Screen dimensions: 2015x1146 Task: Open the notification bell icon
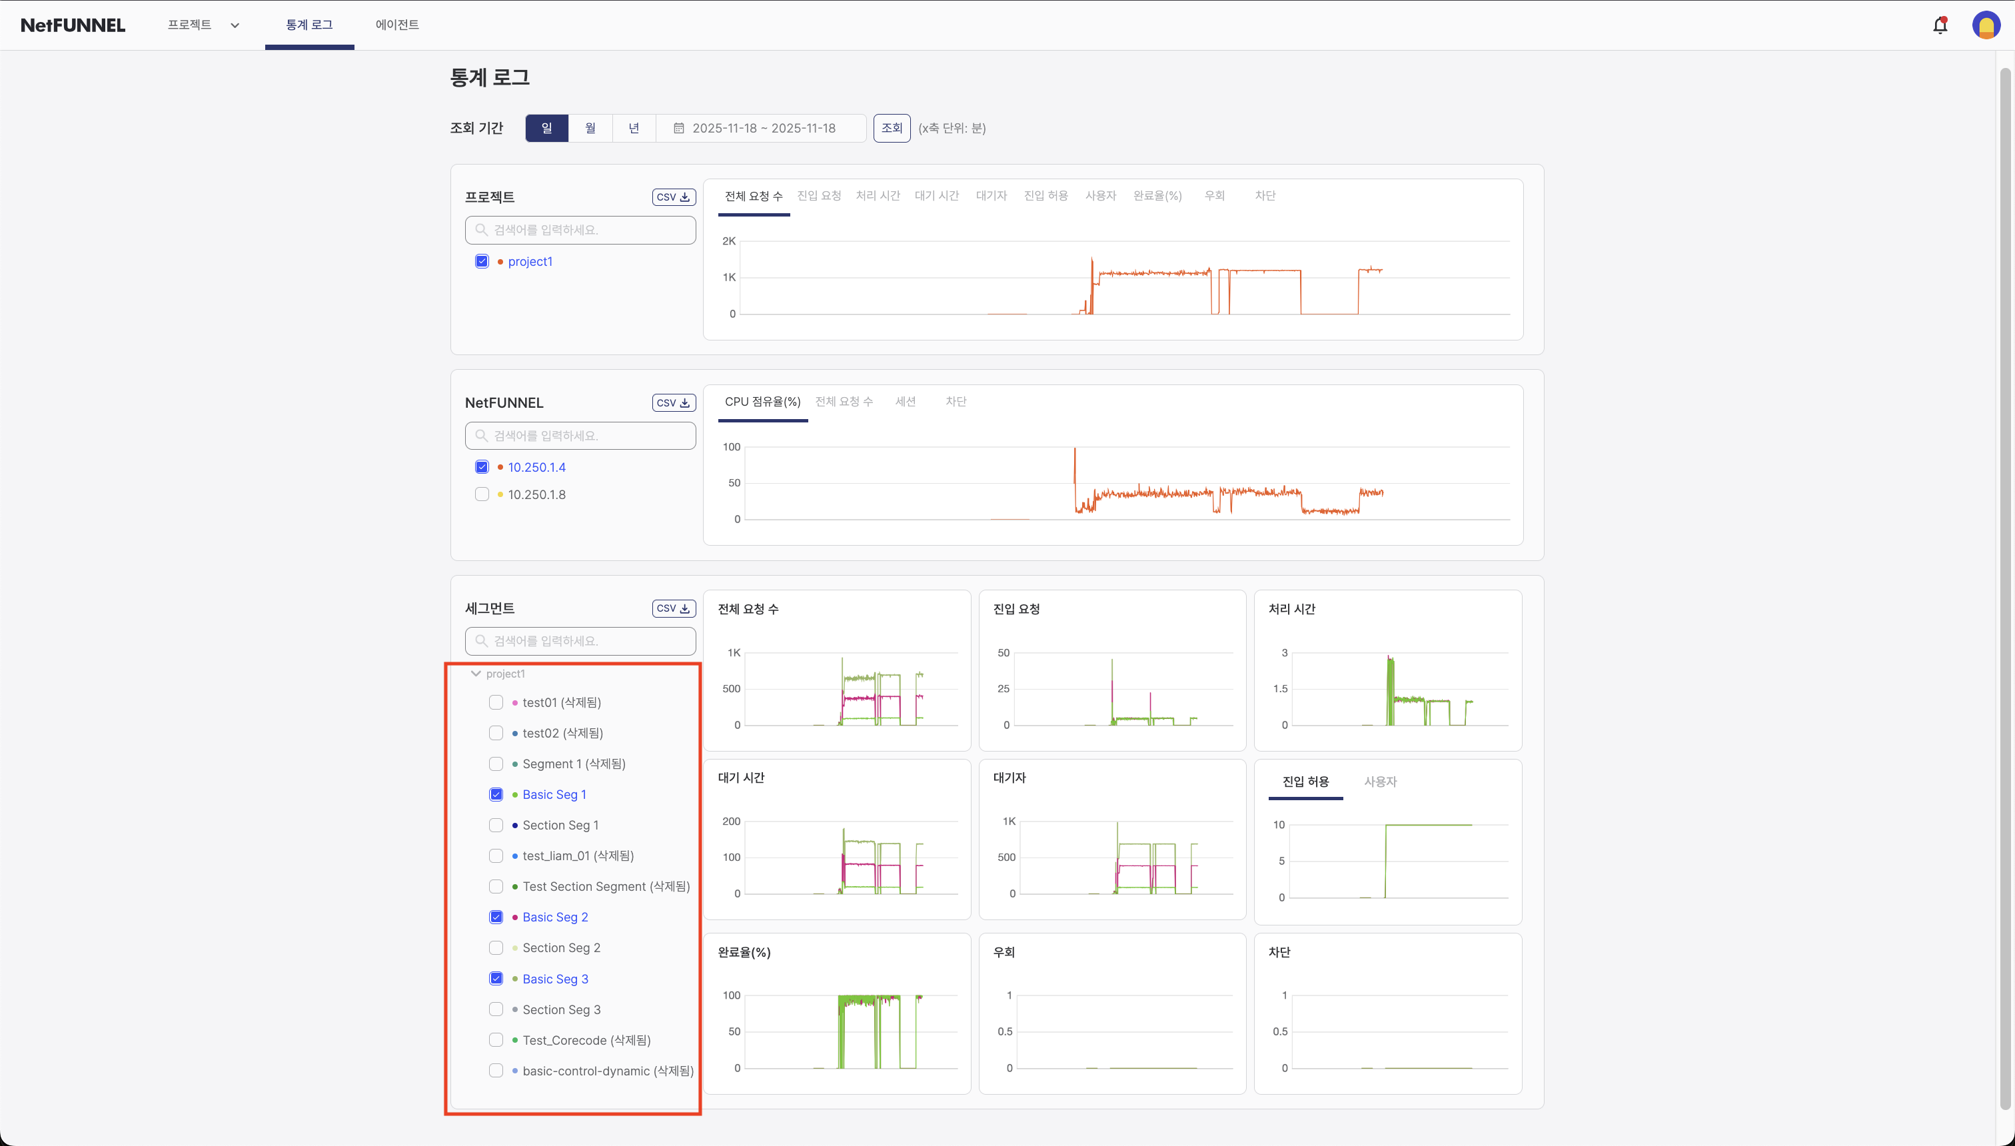(1940, 25)
